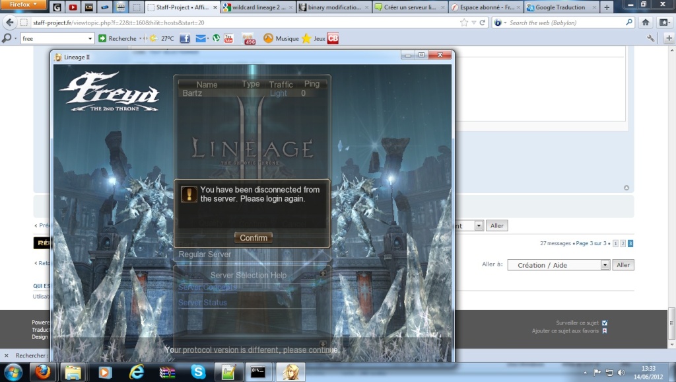Image resolution: width=676 pixels, height=382 pixels.
Task: Open a new Firefox tab
Action: (607, 7)
